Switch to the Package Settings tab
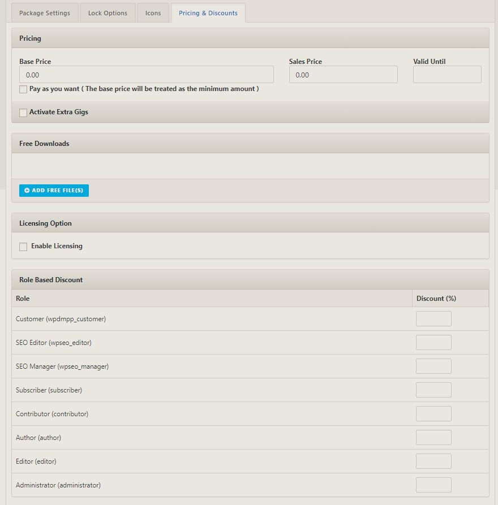Viewport: 498px width, 505px height. (x=44, y=12)
